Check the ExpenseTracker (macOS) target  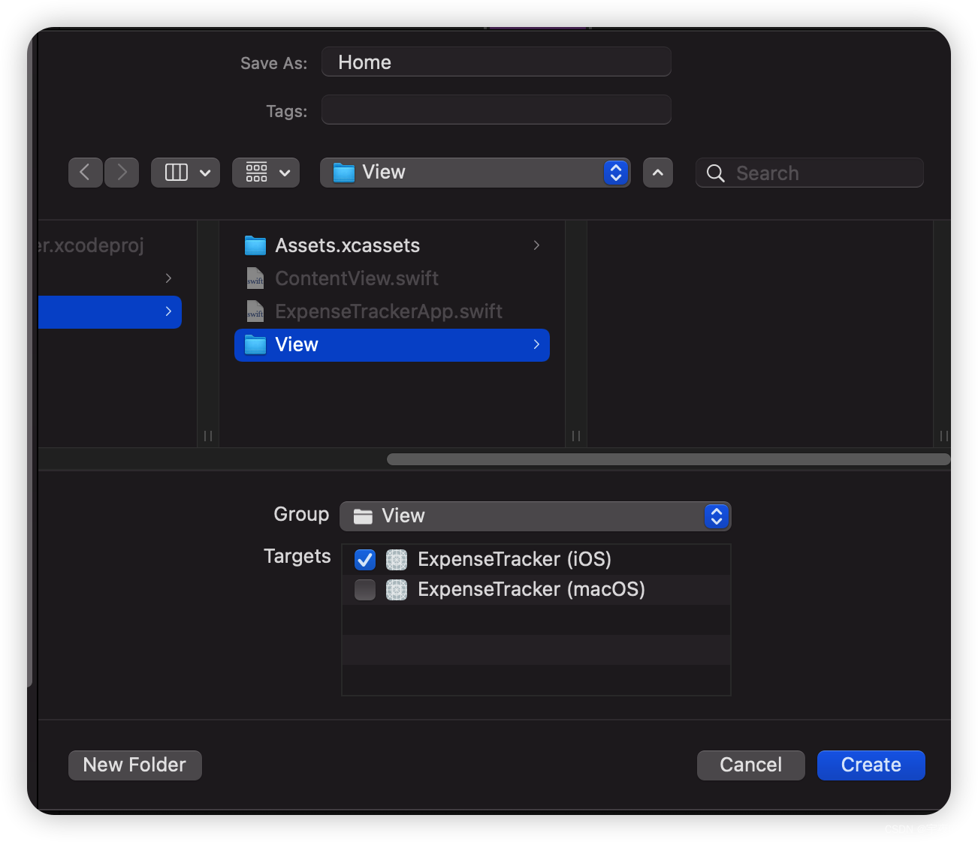pos(365,590)
